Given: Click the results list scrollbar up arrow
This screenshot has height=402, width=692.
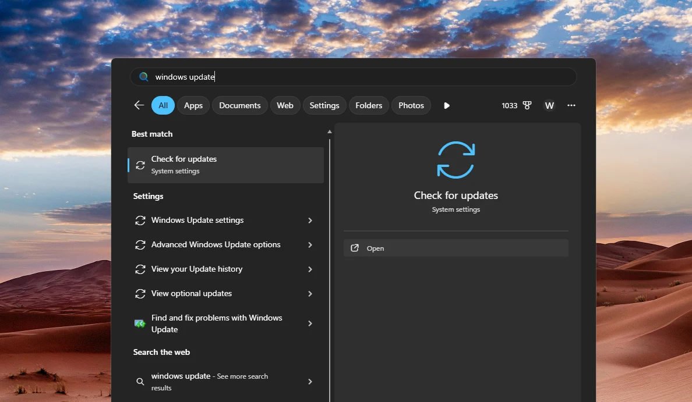Looking at the screenshot, I should (x=330, y=132).
